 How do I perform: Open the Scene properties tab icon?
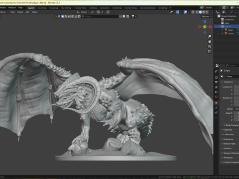[216, 92]
